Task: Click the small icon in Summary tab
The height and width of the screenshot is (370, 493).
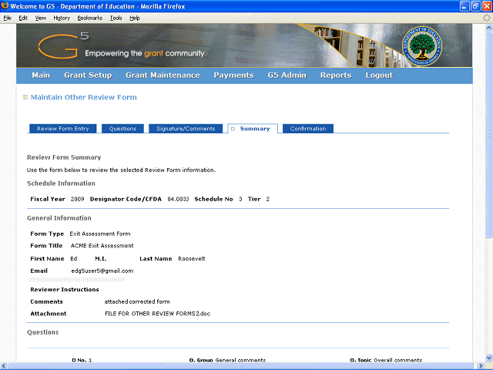Action: point(233,129)
